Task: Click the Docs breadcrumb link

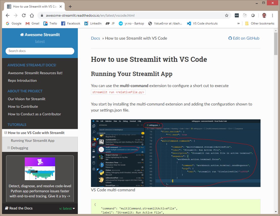Action: pyautogui.click(x=96, y=38)
